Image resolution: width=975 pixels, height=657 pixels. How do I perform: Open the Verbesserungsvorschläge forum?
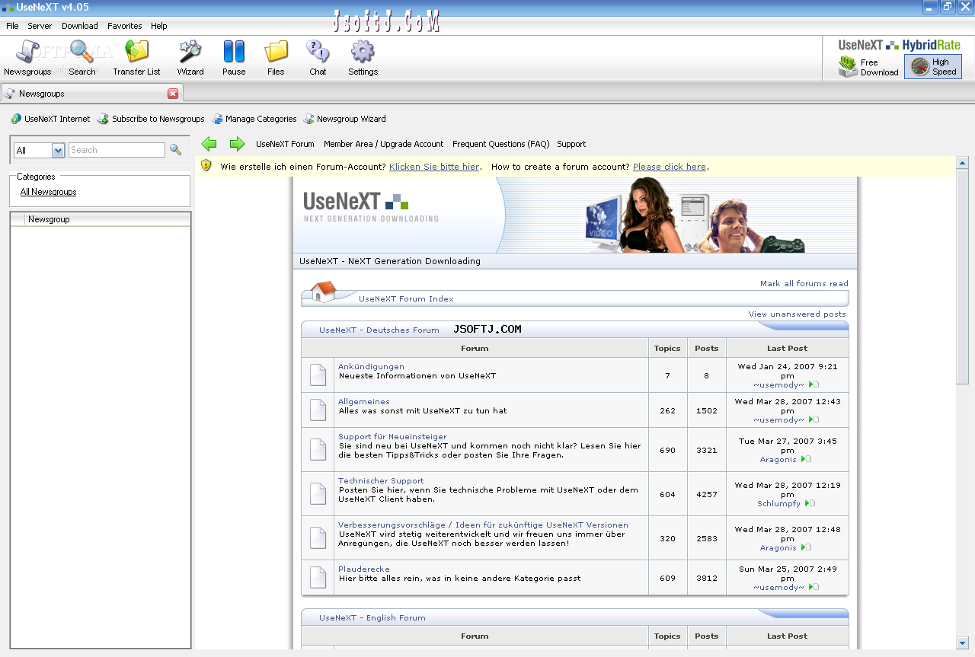point(483,525)
